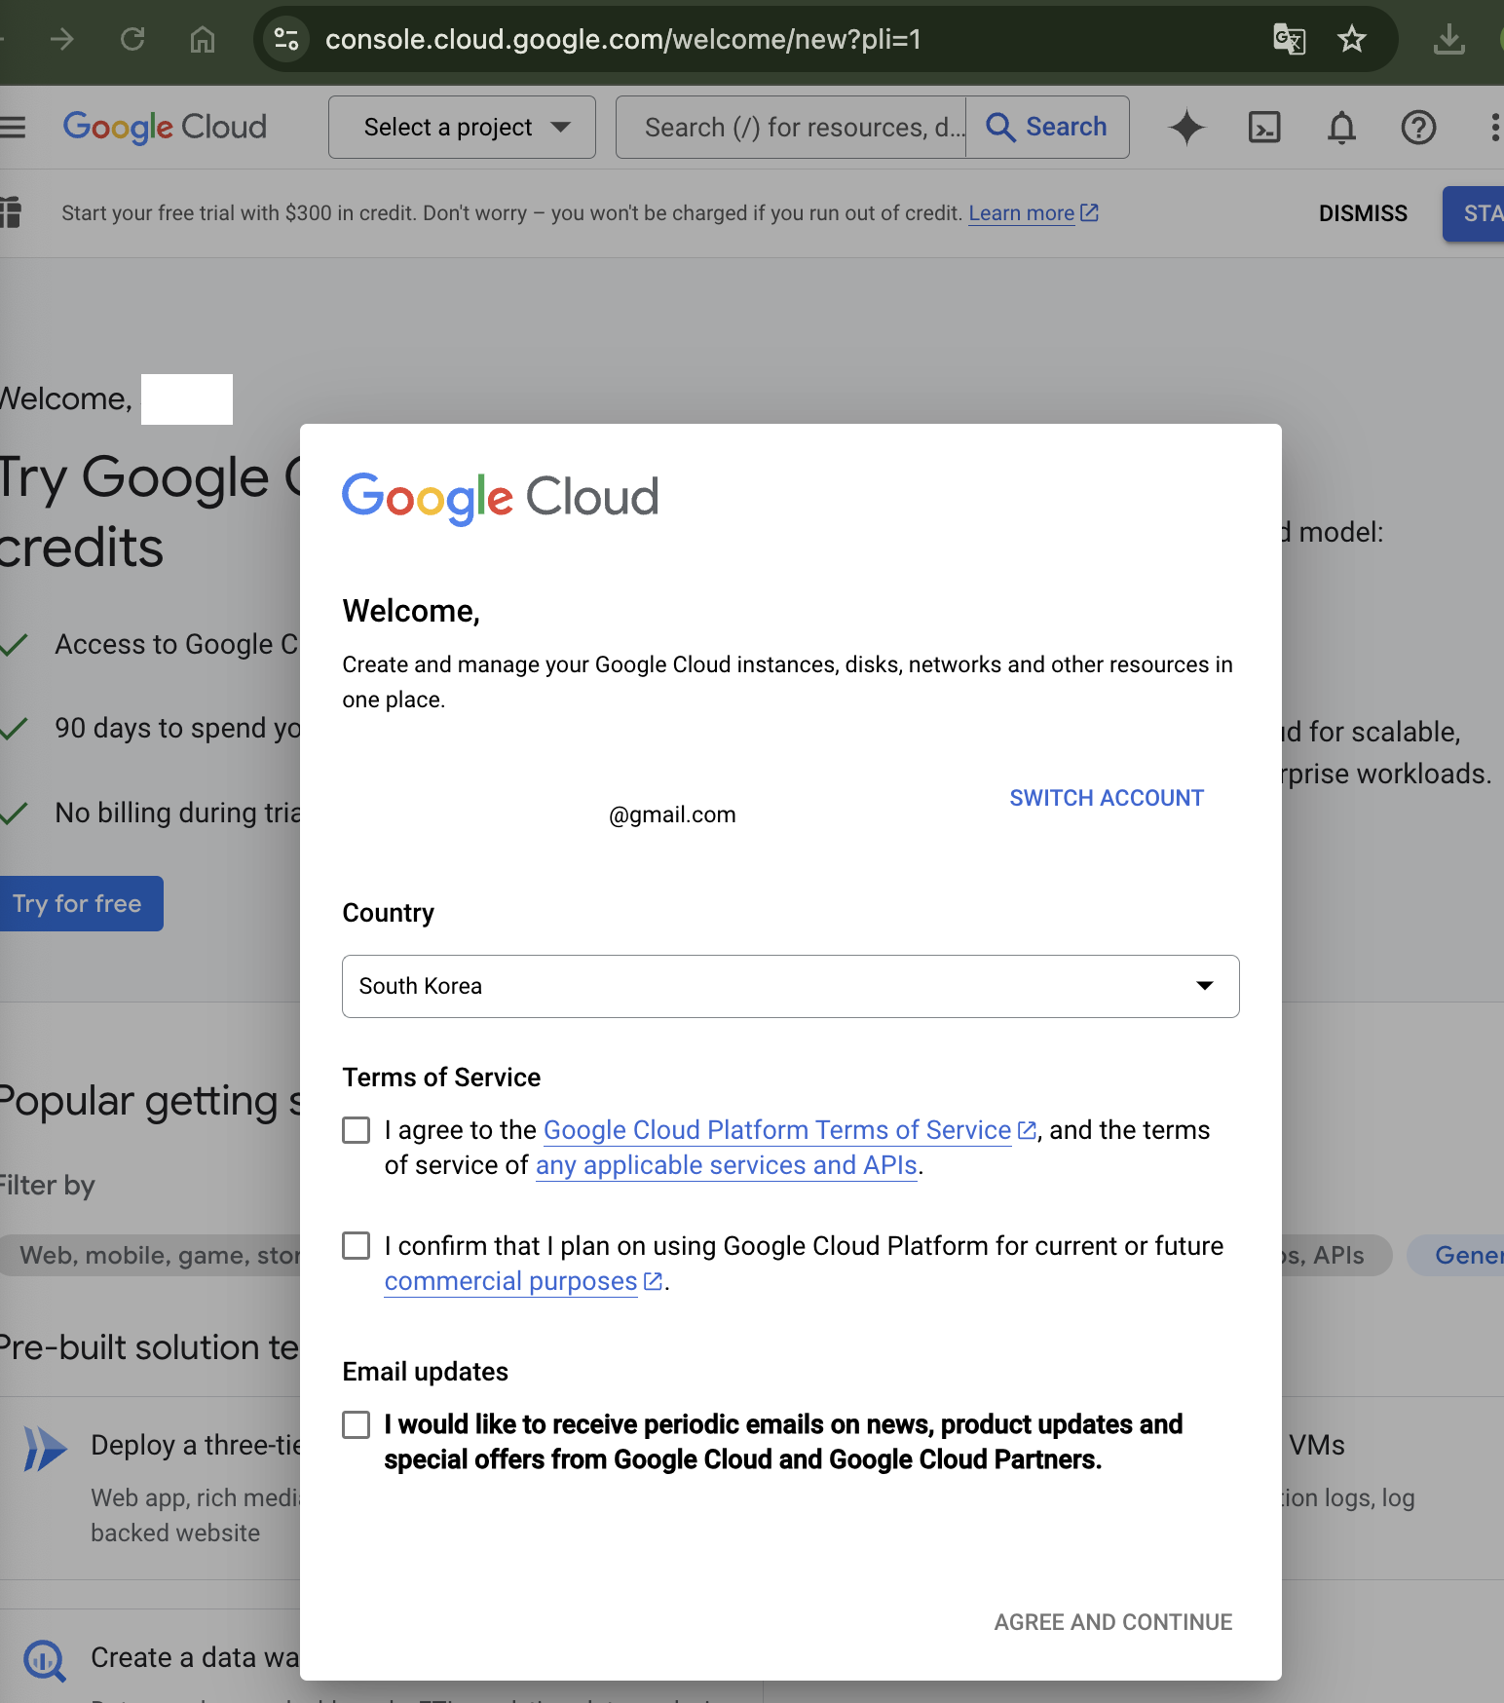Activate Cloud Shell terminal icon
Viewport: 1504px width, 1703px height.
coord(1264,127)
